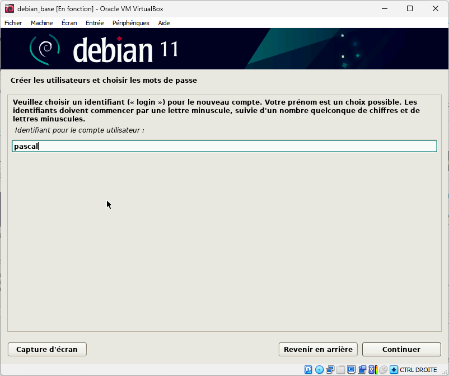Click the display settings status icon
The width and height of the screenshot is (449, 376).
[x=352, y=370]
